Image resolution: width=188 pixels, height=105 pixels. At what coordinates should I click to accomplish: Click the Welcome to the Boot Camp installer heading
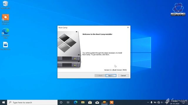tap(97, 34)
